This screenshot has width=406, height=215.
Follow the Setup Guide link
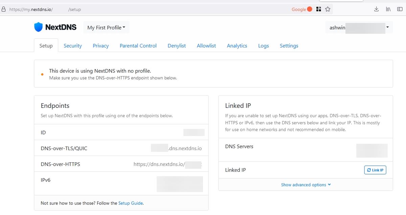(x=130, y=203)
